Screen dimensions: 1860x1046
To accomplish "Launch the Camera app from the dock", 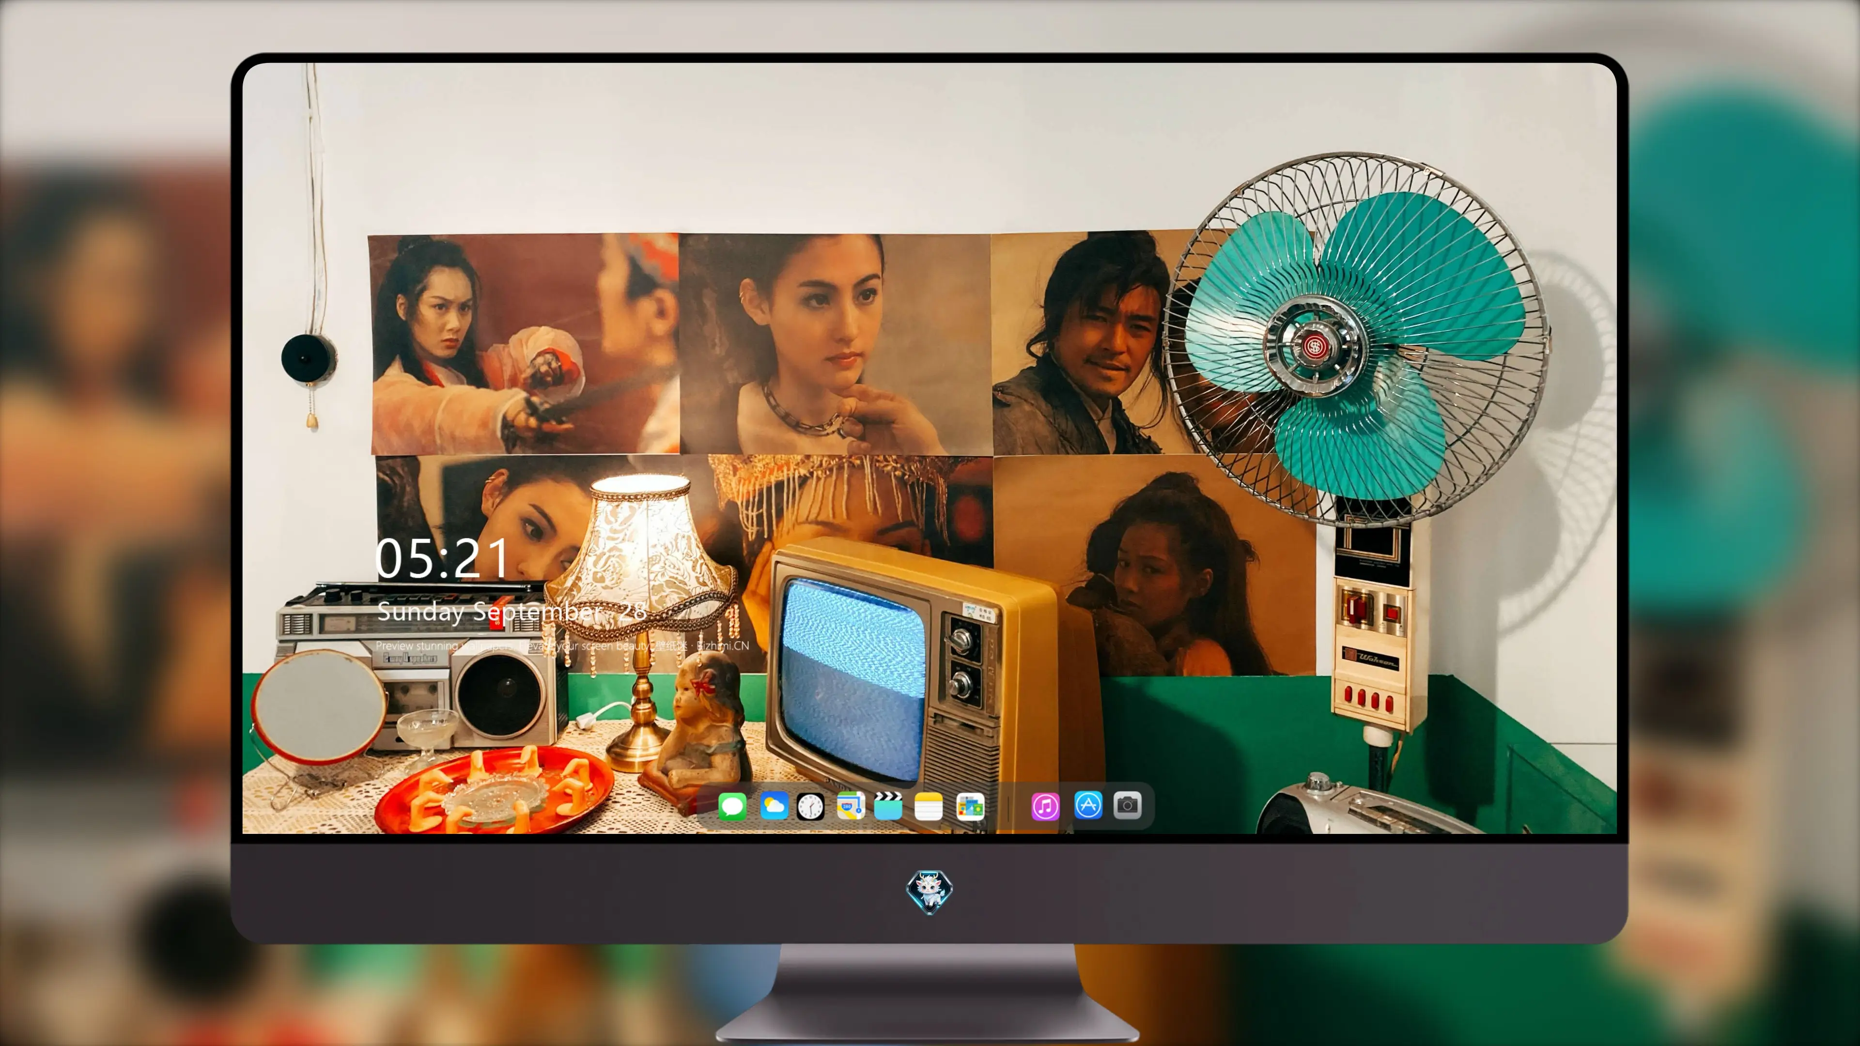I will point(1127,805).
